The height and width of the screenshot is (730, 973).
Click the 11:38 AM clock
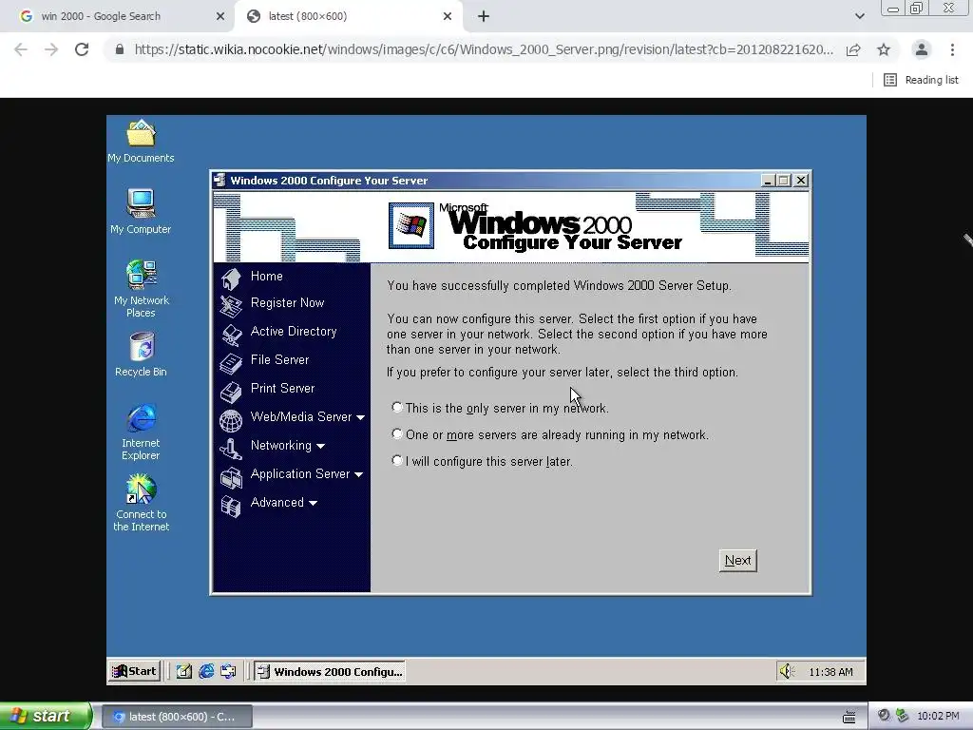830,672
